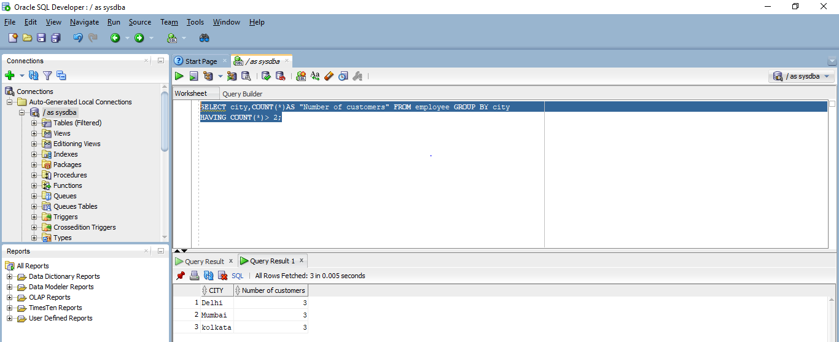Navigate back with the green left arrow
Image resolution: width=839 pixels, height=342 pixels.
[x=115, y=38]
